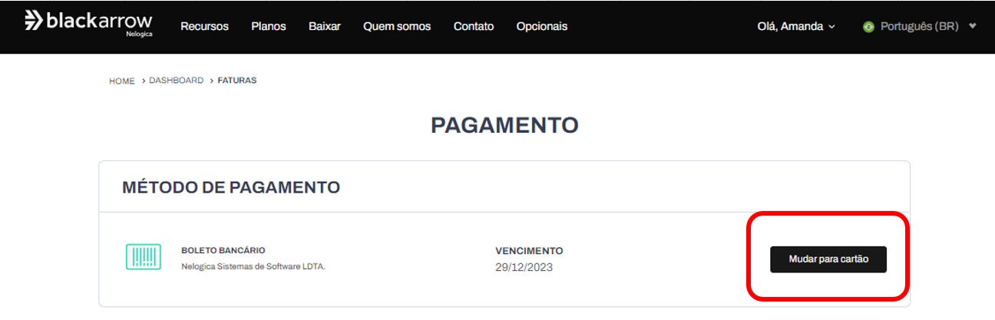Return to DASHBOARD in the breadcrumb
995x320 pixels.
pyautogui.click(x=176, y=81)
